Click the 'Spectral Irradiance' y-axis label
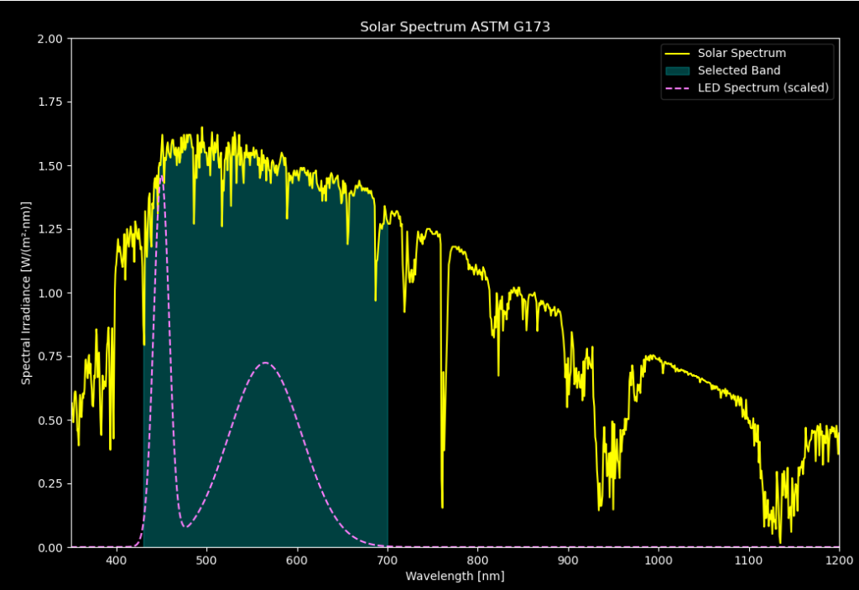859x590 pixels. point(26,293)
